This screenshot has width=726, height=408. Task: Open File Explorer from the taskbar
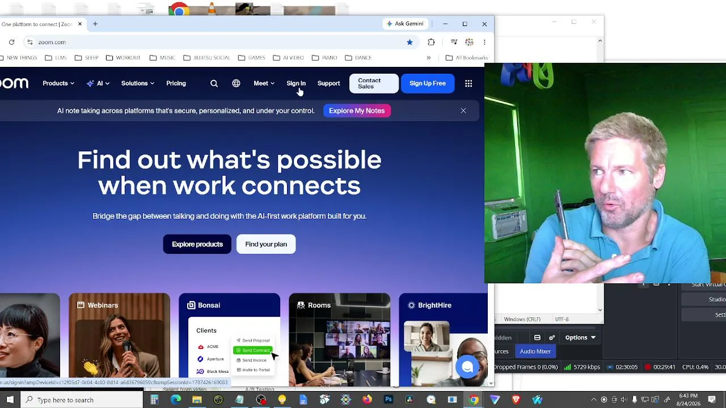coord(197,399)
